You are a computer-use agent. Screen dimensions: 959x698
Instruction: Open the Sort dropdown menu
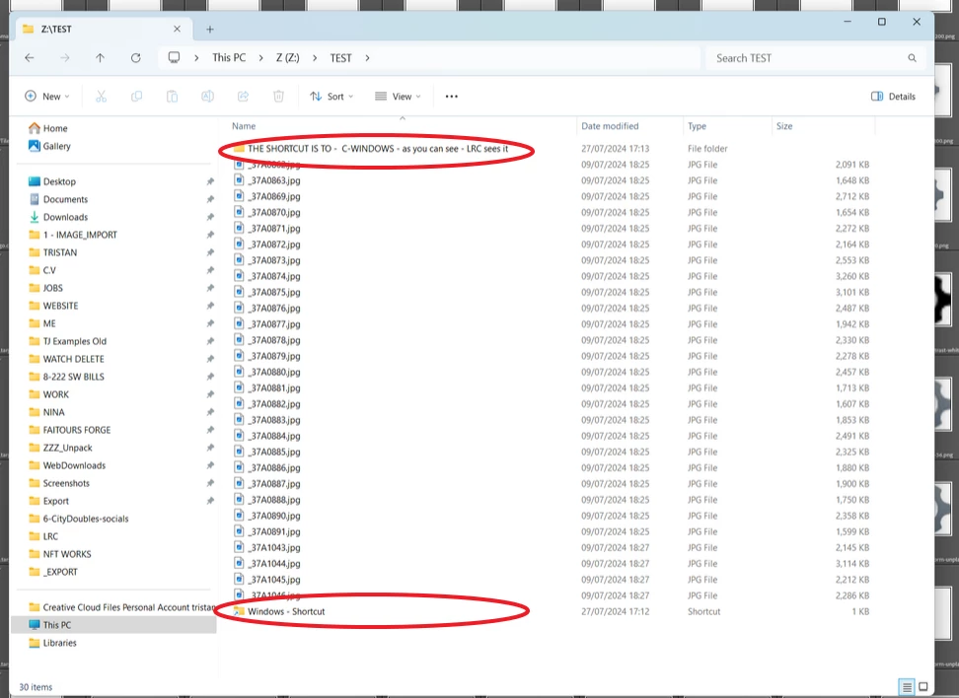click(332, 96)
